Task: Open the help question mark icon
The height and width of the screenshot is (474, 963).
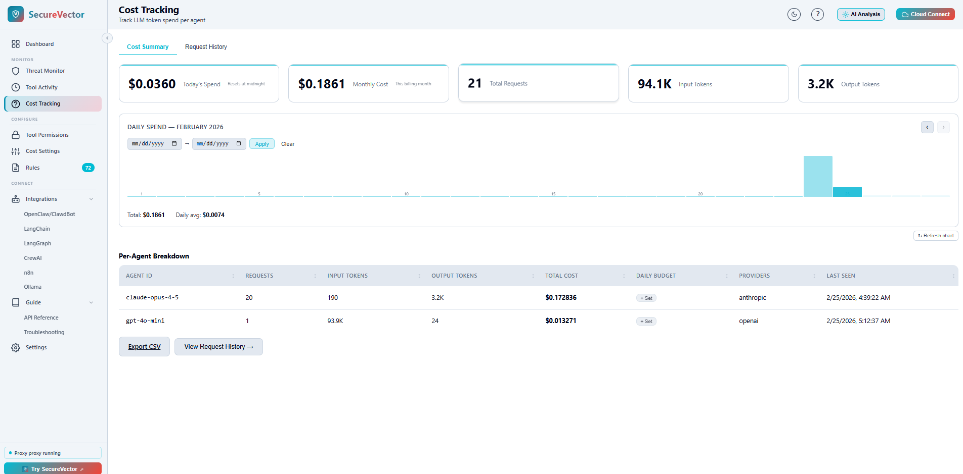Action: pyautogui.click(x=817, y=14)
